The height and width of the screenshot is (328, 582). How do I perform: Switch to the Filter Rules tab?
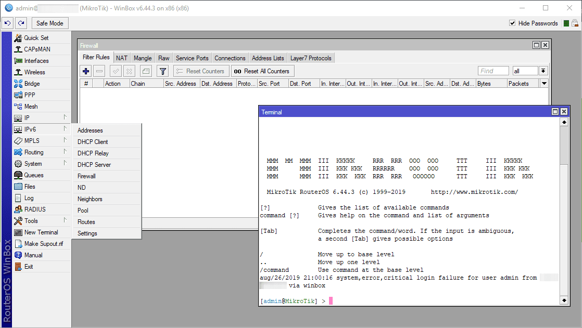click(x=96, y=57)
